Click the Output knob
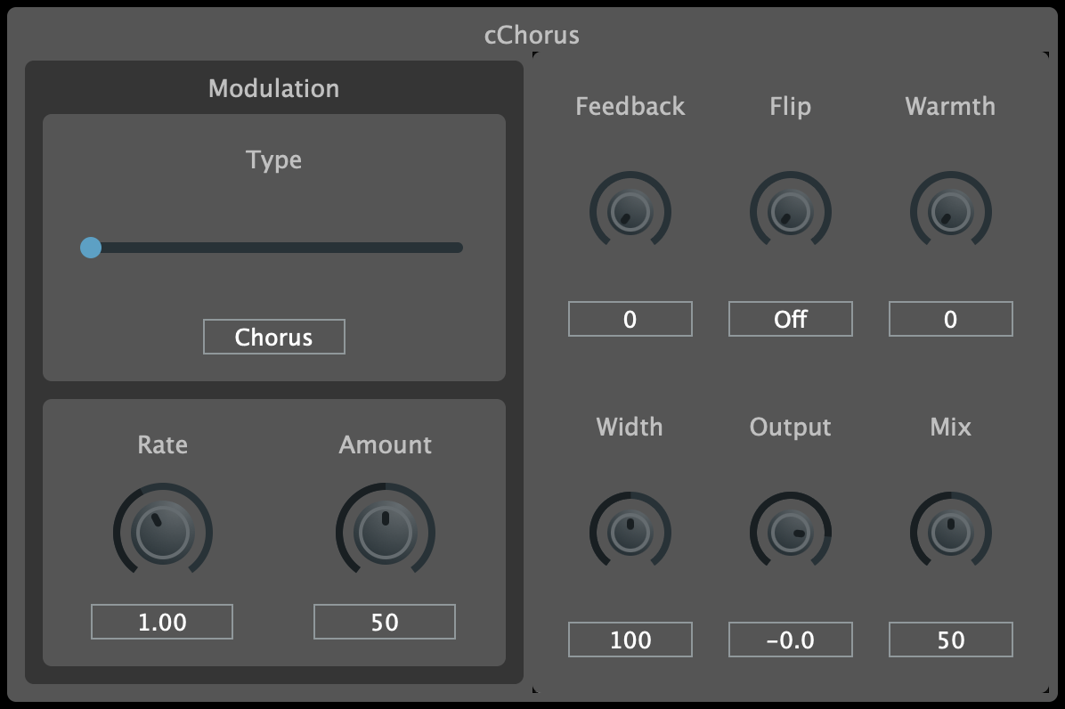 pos(791,532)
